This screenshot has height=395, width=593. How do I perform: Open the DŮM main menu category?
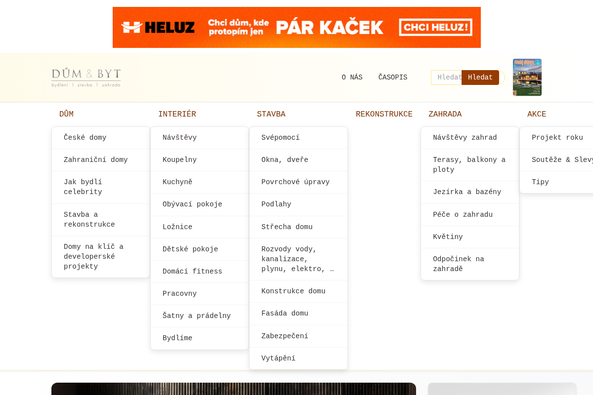tap(66, 115)
